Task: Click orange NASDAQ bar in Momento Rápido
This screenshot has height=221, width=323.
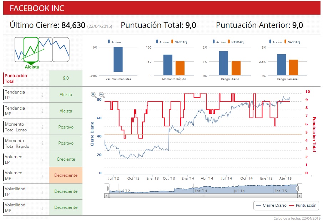Action: (180, 68)
